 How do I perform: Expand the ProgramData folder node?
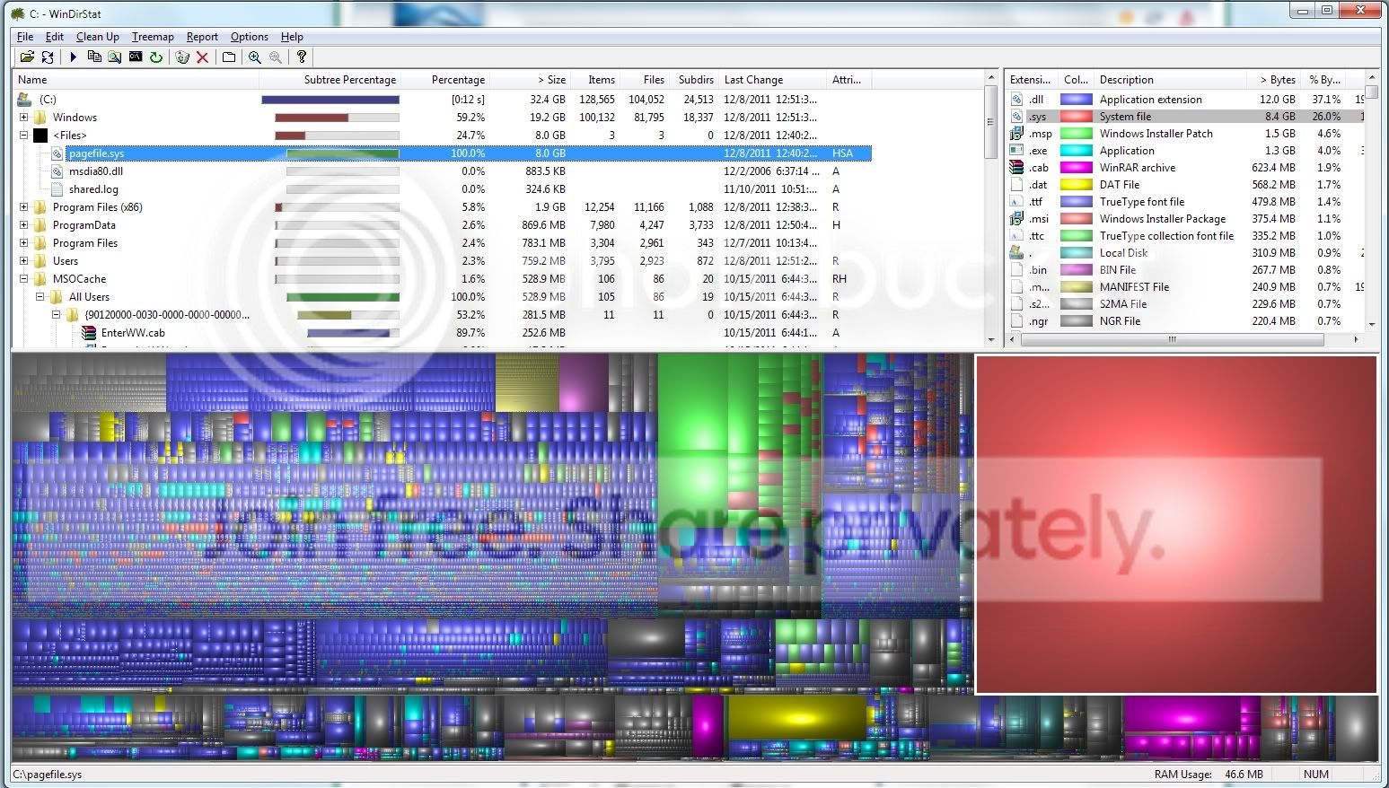(x=23, y=225)
